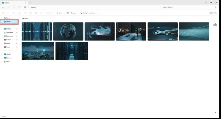The height and width of the screenshot is (119, 221).
Task: Select the digital globe photo
Action: coord(68,31)
